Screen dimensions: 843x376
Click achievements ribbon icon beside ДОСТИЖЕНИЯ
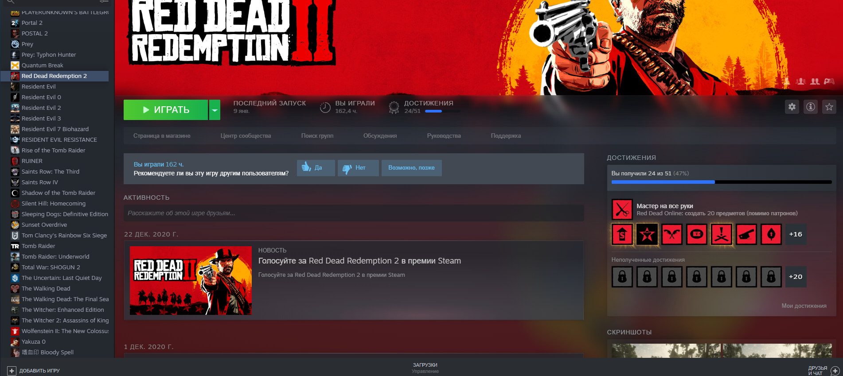point(394,108)
